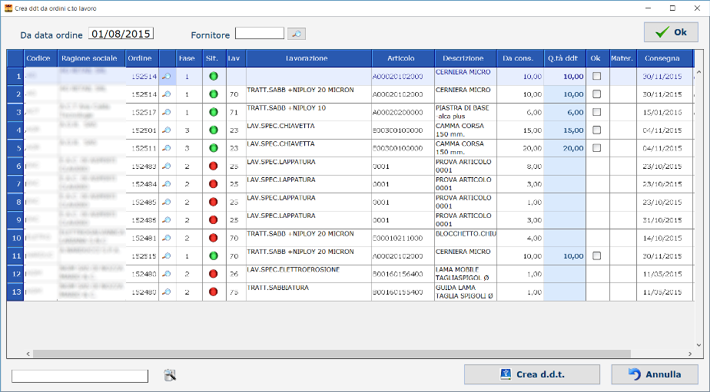The image size is (710, 392).
Task: Click the Annulla button
Action: tap(655, 374)
